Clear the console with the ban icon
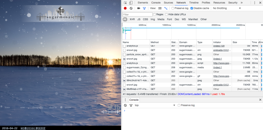This screenshot has width=263, height=130. coord(125,105)
